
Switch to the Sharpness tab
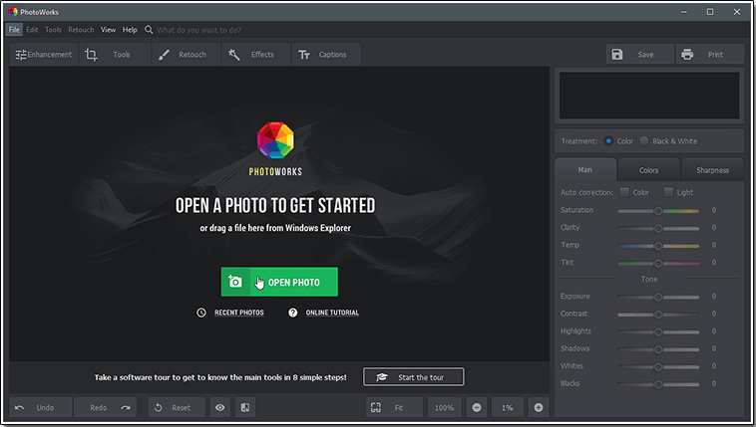click(x=712, y=170)
